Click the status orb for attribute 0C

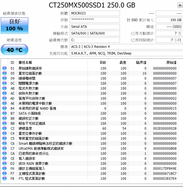pos(4,83)
